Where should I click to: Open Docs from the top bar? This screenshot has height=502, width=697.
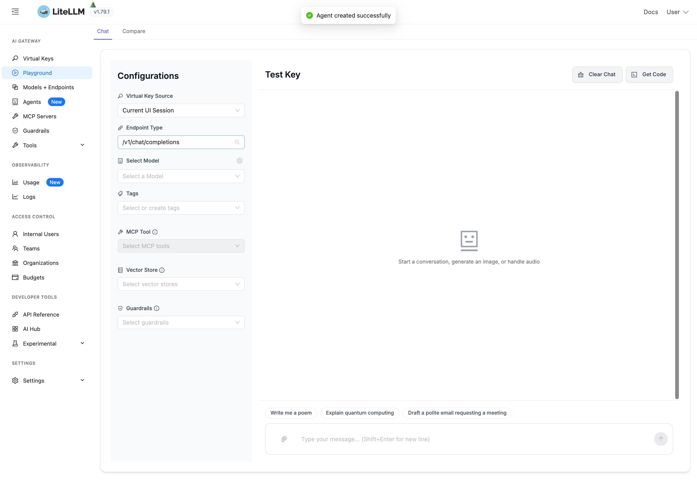(x=651, y=12)
